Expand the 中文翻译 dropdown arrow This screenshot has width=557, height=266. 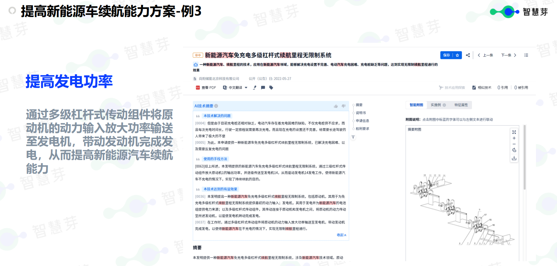click(246, 88)
